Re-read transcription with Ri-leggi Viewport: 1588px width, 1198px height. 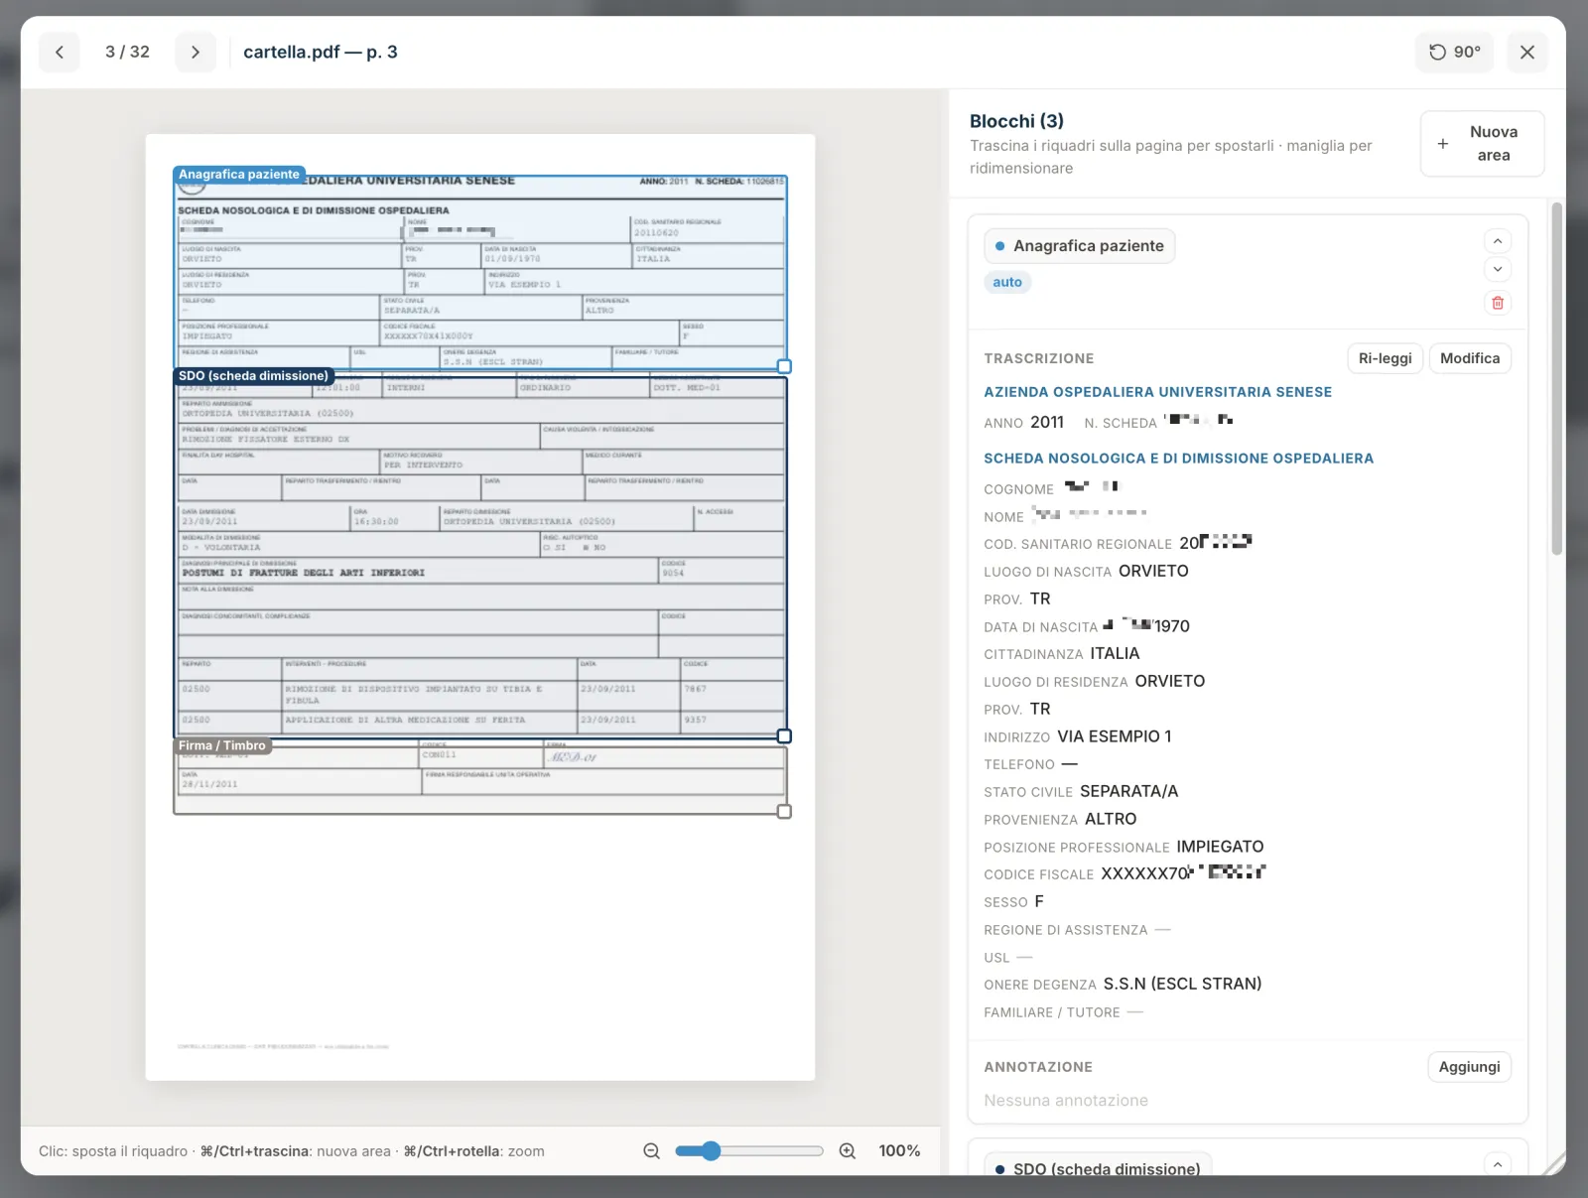coord(1385,358)
